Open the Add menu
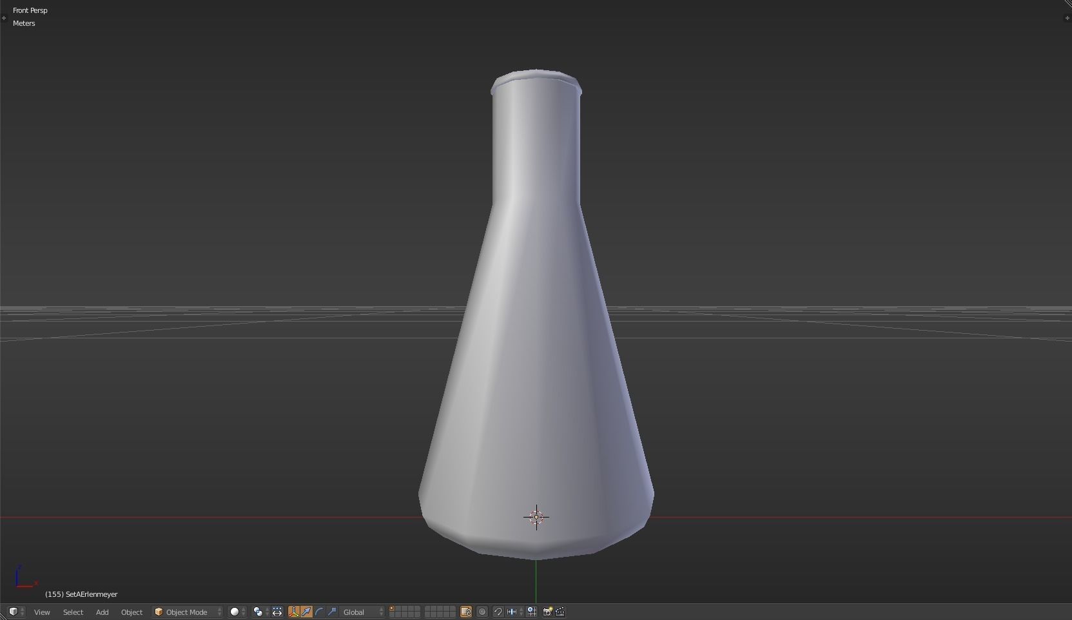 coord(102,612)
